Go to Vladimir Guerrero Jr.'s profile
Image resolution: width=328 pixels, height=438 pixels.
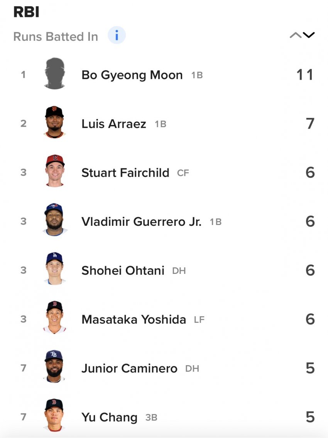point(141,222)
